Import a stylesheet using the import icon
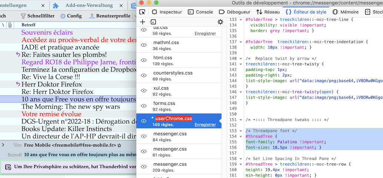This screenshot has width=383, height=178. [153, 22]
